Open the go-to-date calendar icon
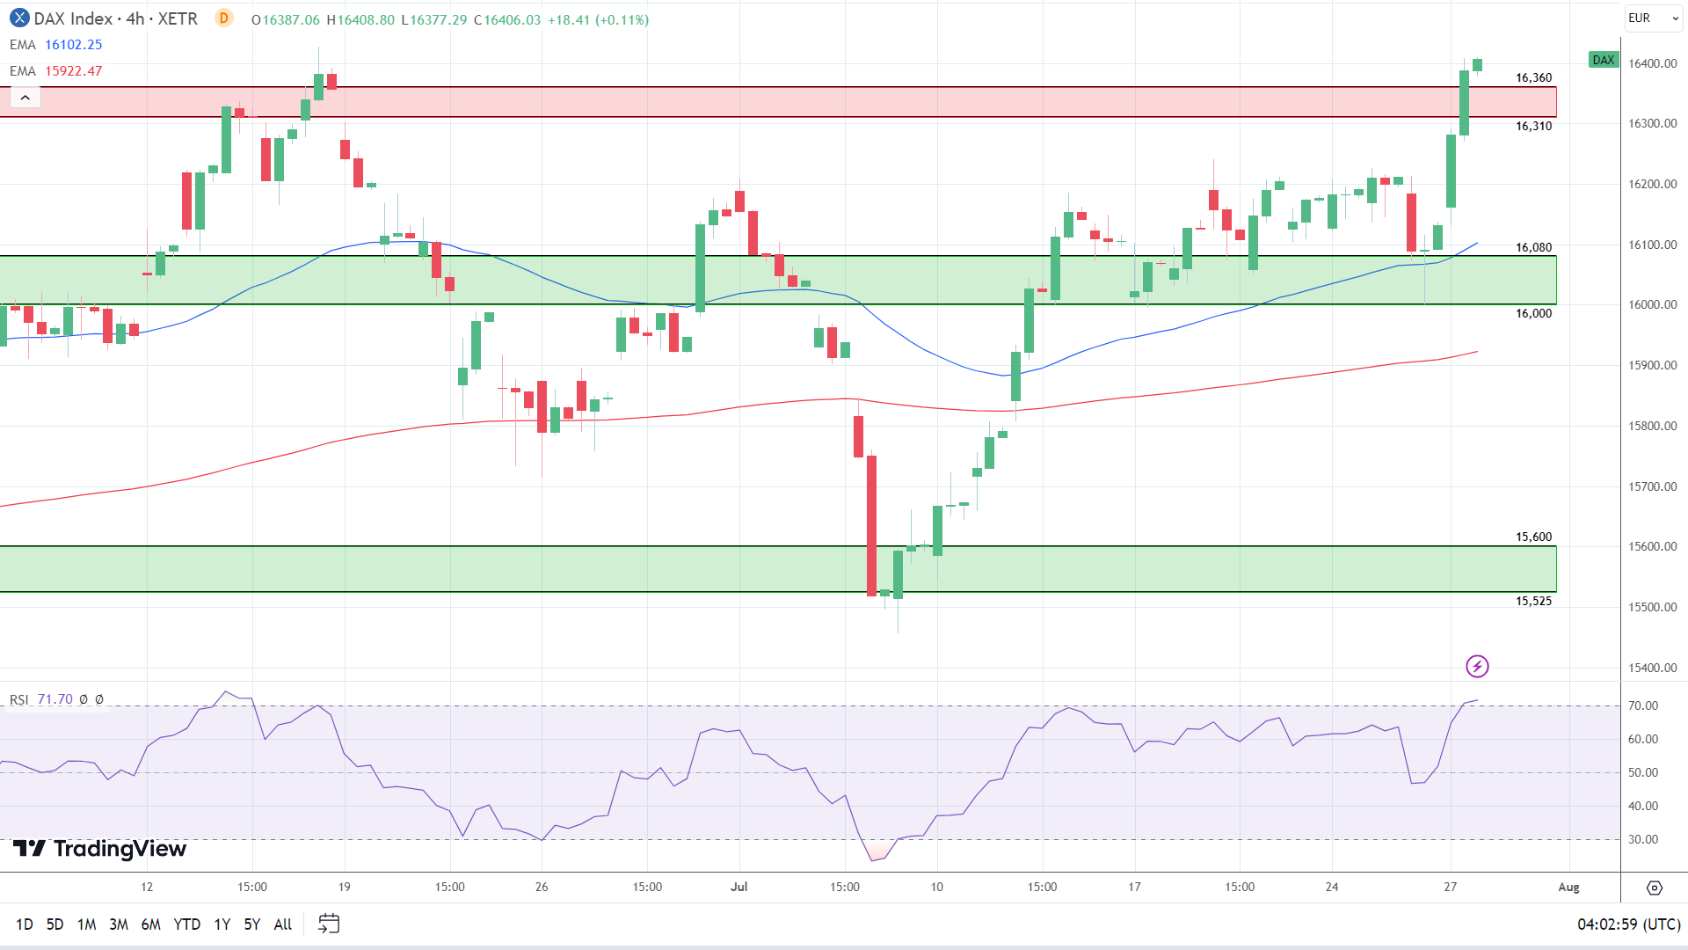The height and width of the screenshot is (950, 1688). 329,924
